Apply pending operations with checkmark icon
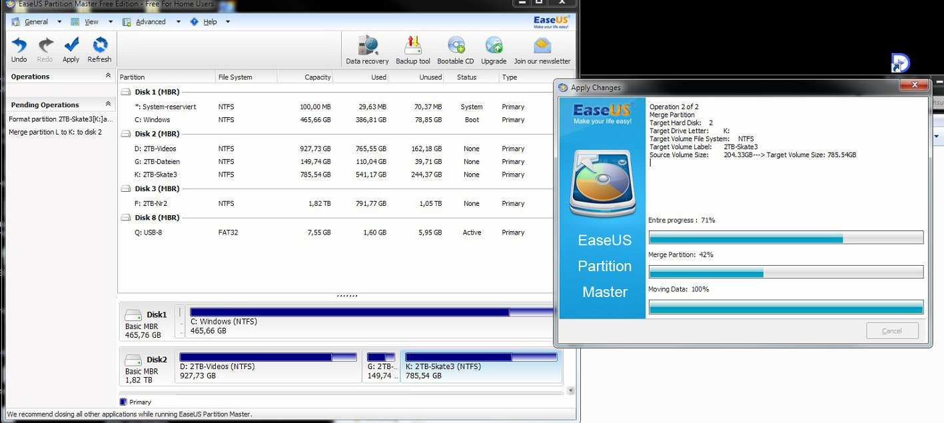944x423 pixels. click(x=71, y=45)
